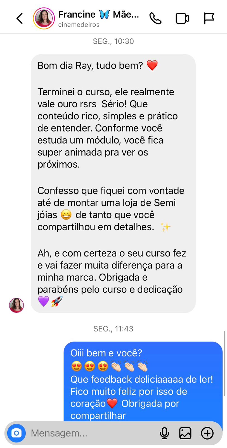Viewport: 227px width, 448px height.
Task: Open the cinemedeiros username link
Action: (x=79, y=25)
